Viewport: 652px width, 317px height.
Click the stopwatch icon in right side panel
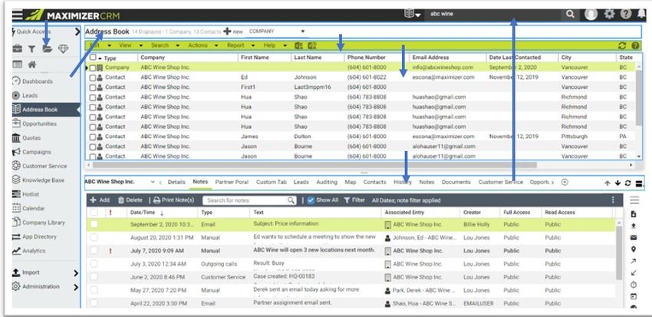click(634, 285)
